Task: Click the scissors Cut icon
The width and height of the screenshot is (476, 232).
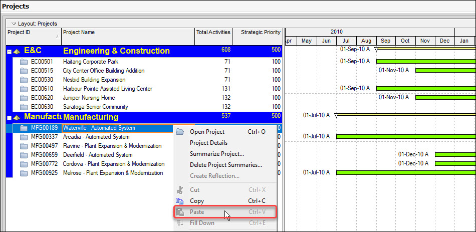Action: point(180,190)
